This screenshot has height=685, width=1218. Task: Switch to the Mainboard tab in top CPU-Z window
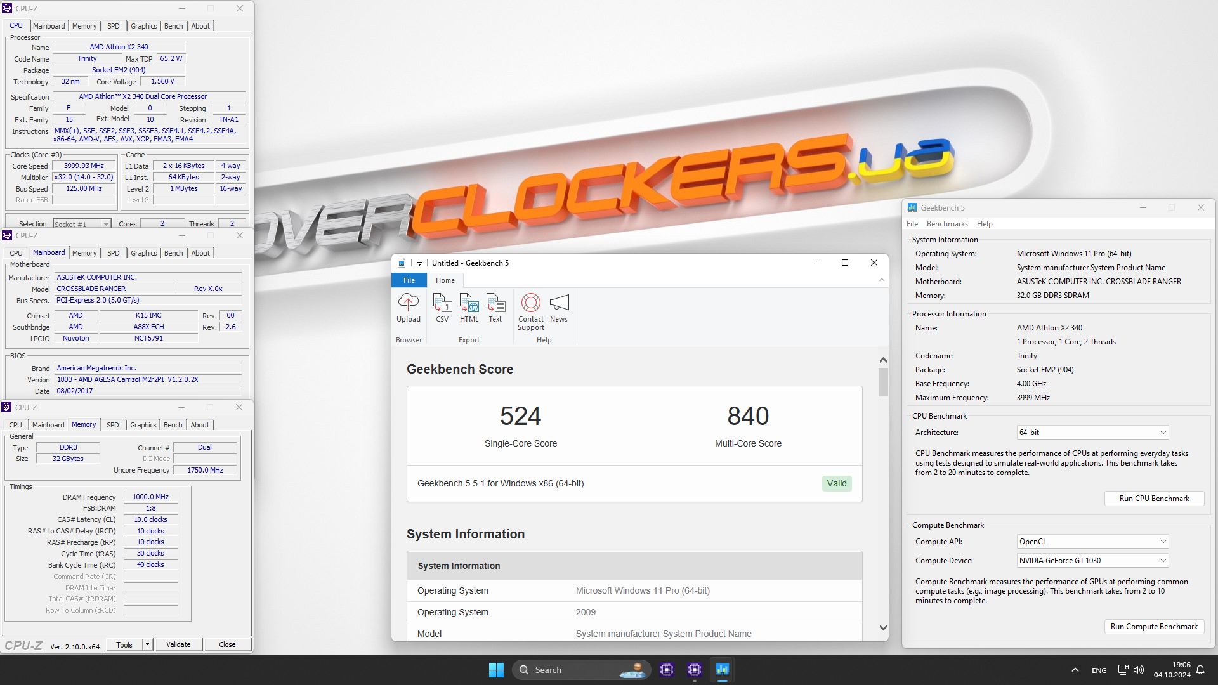point(49,26)
